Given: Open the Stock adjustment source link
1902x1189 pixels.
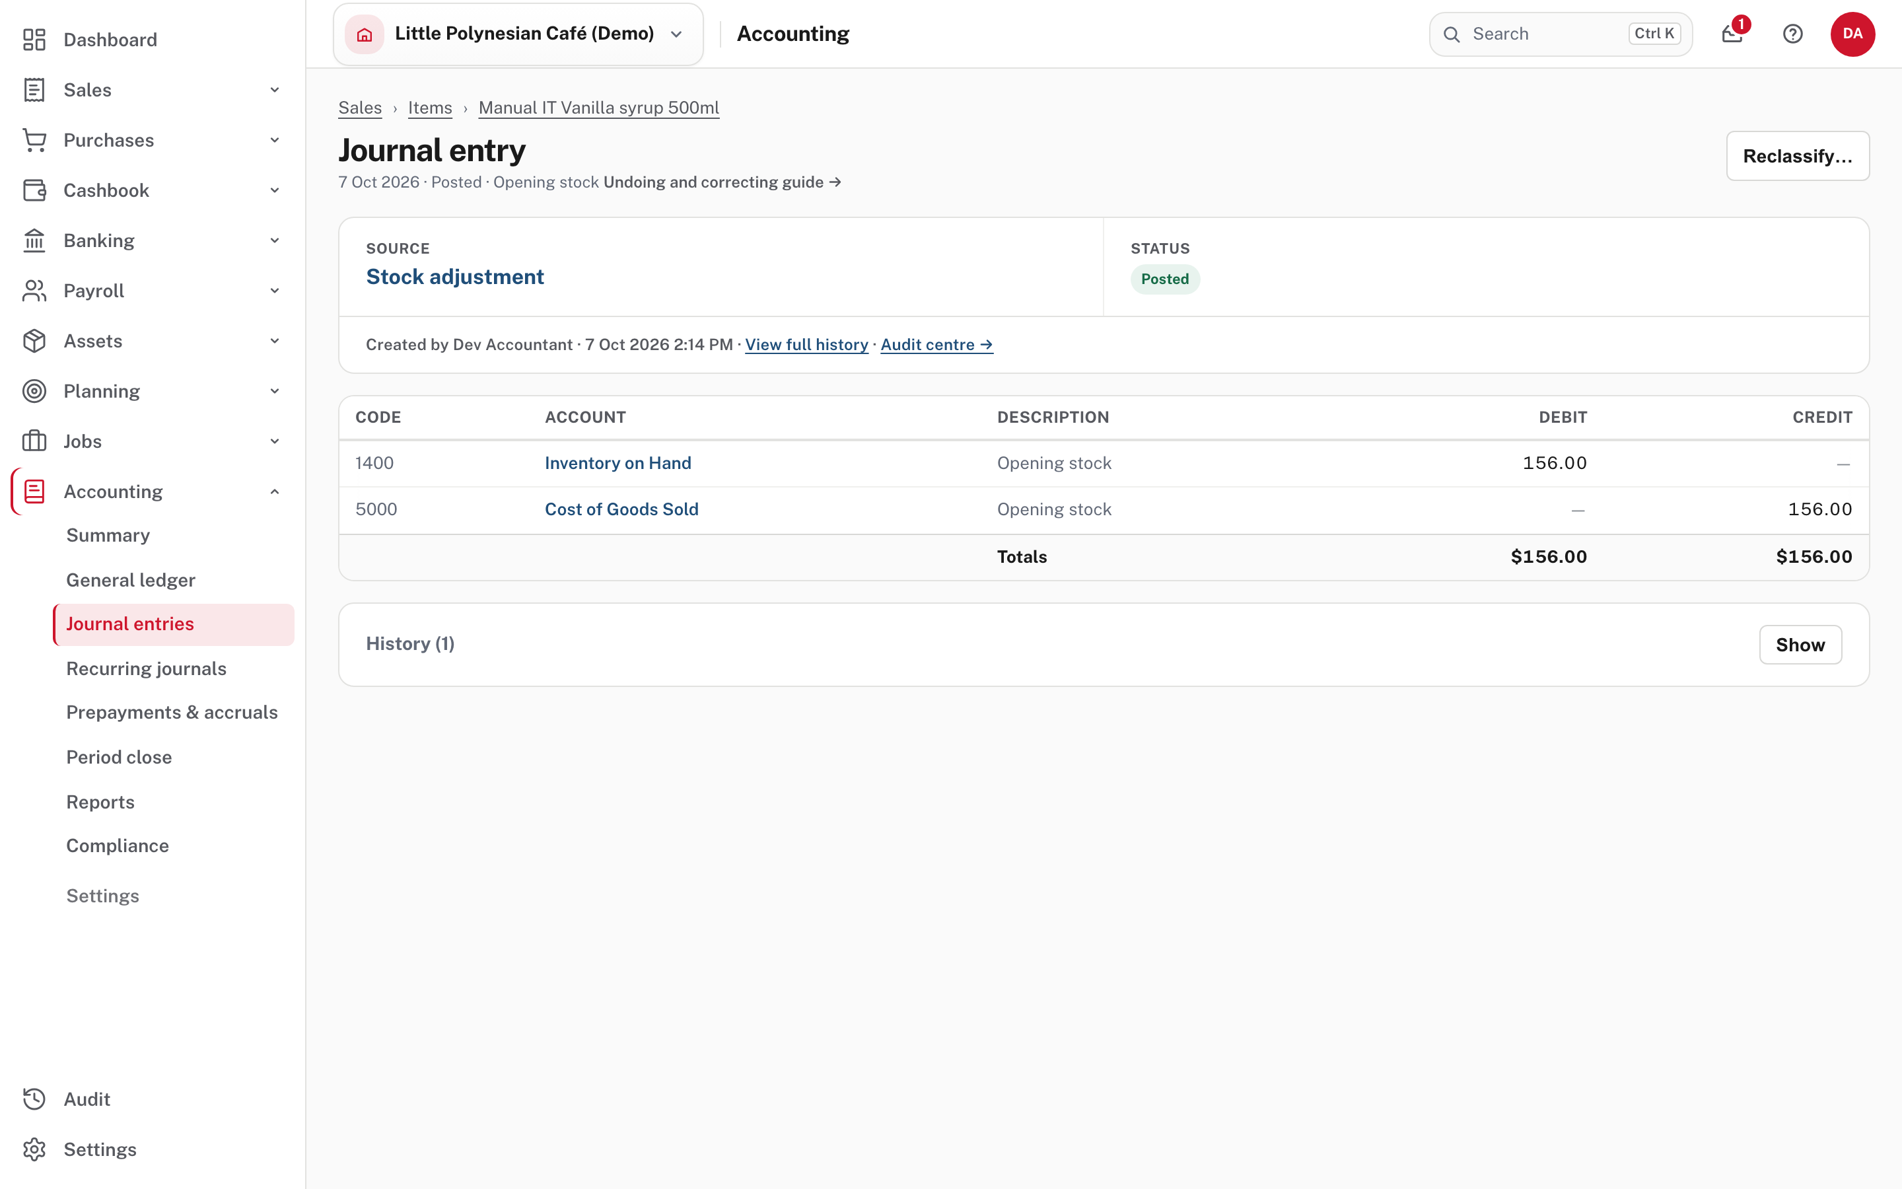Looking at the screenshot, I should [x=455, y=277].
